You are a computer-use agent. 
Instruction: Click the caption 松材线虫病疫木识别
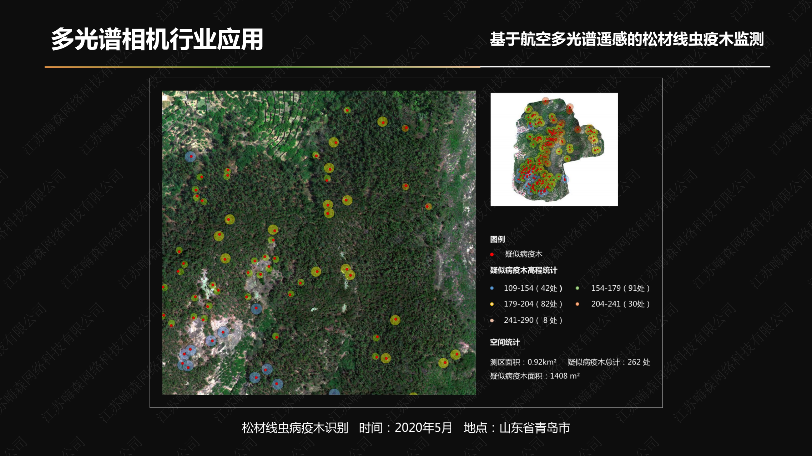point(295,428)
